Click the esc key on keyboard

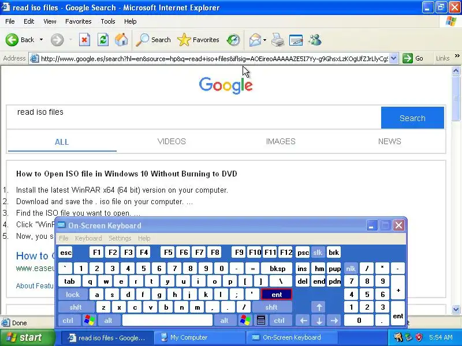point(66,253)
